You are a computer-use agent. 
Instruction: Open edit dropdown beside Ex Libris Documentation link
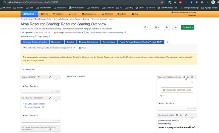tap(45, 107)
